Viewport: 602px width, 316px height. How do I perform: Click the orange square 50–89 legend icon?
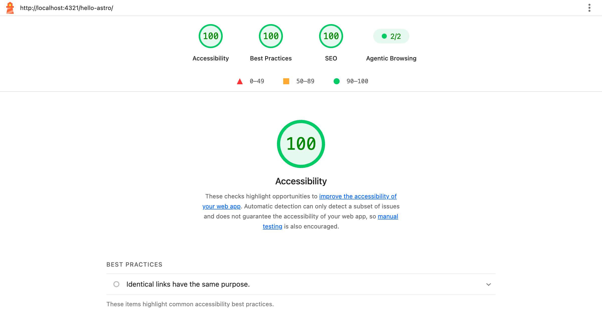tap(286, 81)
